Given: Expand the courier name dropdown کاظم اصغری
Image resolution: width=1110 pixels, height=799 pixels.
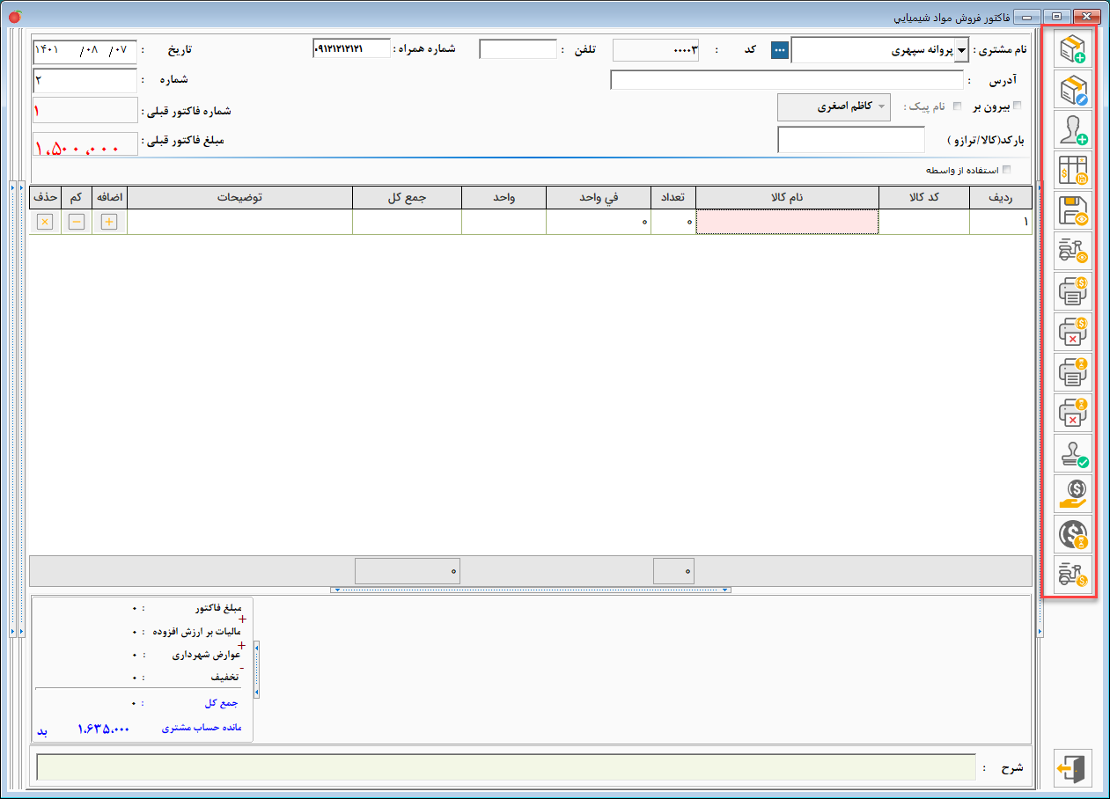Looking at the screenshot, I should (878, 106).
